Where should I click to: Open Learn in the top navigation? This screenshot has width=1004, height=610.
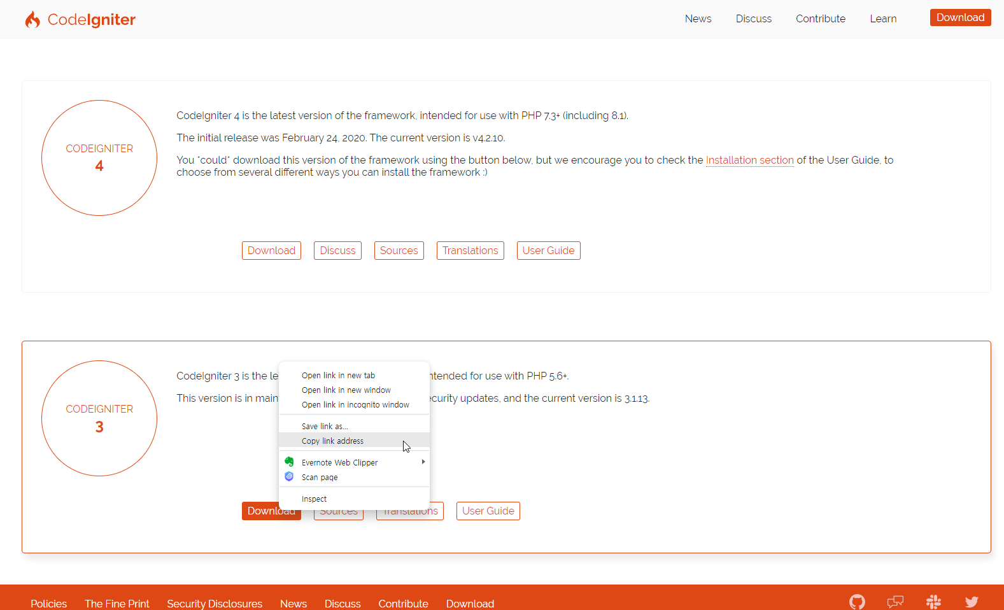(x=883, y=19)
